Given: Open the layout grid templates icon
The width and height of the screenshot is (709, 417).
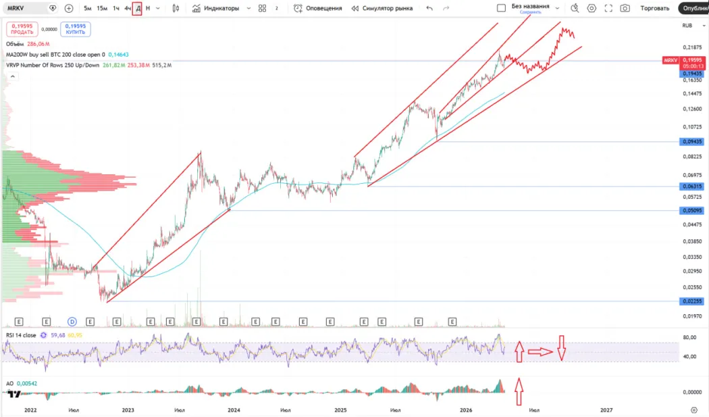Looking at the screenshot, I should [x=263, y=8].
